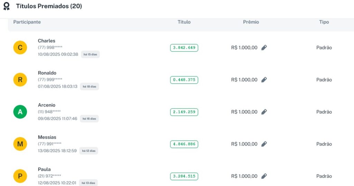Click the pencil icon next to Messias's prize
Screen dimensions: 354x186
pos(264,144)
